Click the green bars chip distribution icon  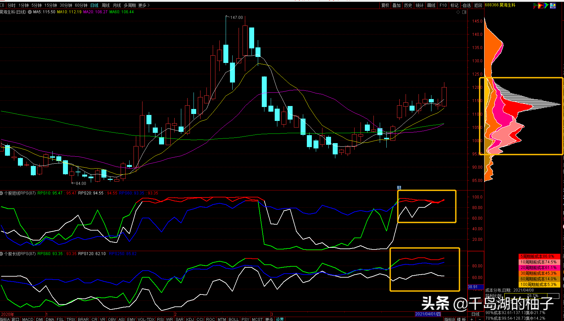[535, 6]
